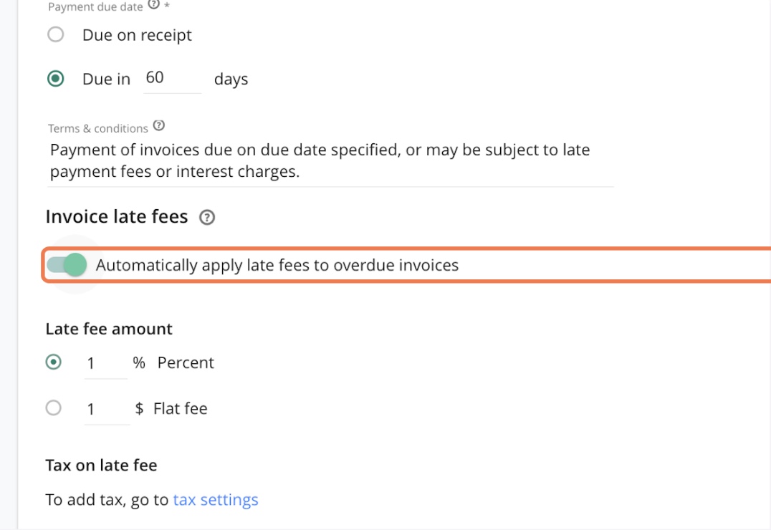Click the "Flat fee" option label text
771x530 pixels.
point(181,409)
